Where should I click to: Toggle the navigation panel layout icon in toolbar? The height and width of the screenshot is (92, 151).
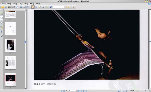[x=29, y=7]
